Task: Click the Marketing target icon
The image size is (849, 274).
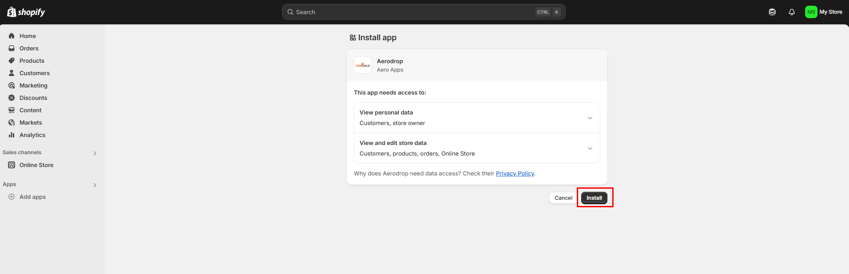Action: click(x=12, y=85)
